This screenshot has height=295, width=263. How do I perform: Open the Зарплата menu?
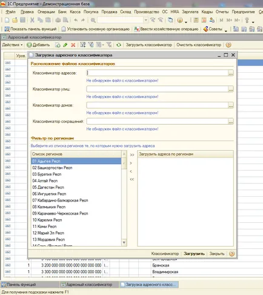tap(190, 12)
